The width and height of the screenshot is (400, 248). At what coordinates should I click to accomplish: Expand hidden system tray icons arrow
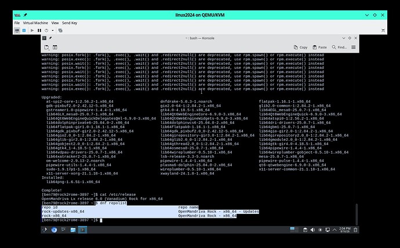(334, 229)
